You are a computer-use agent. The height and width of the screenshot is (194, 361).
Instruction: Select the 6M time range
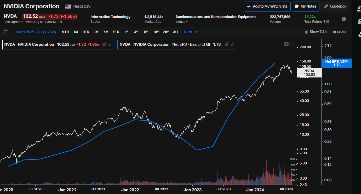106,32
